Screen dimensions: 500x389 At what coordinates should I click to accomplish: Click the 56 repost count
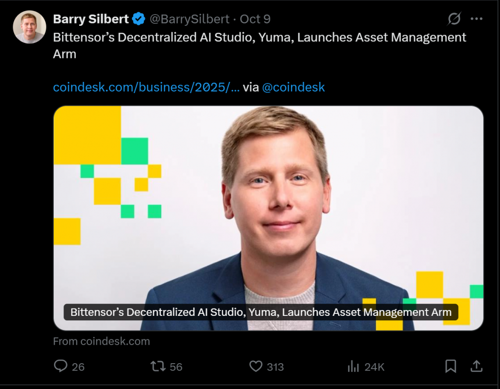pos(176,367)
